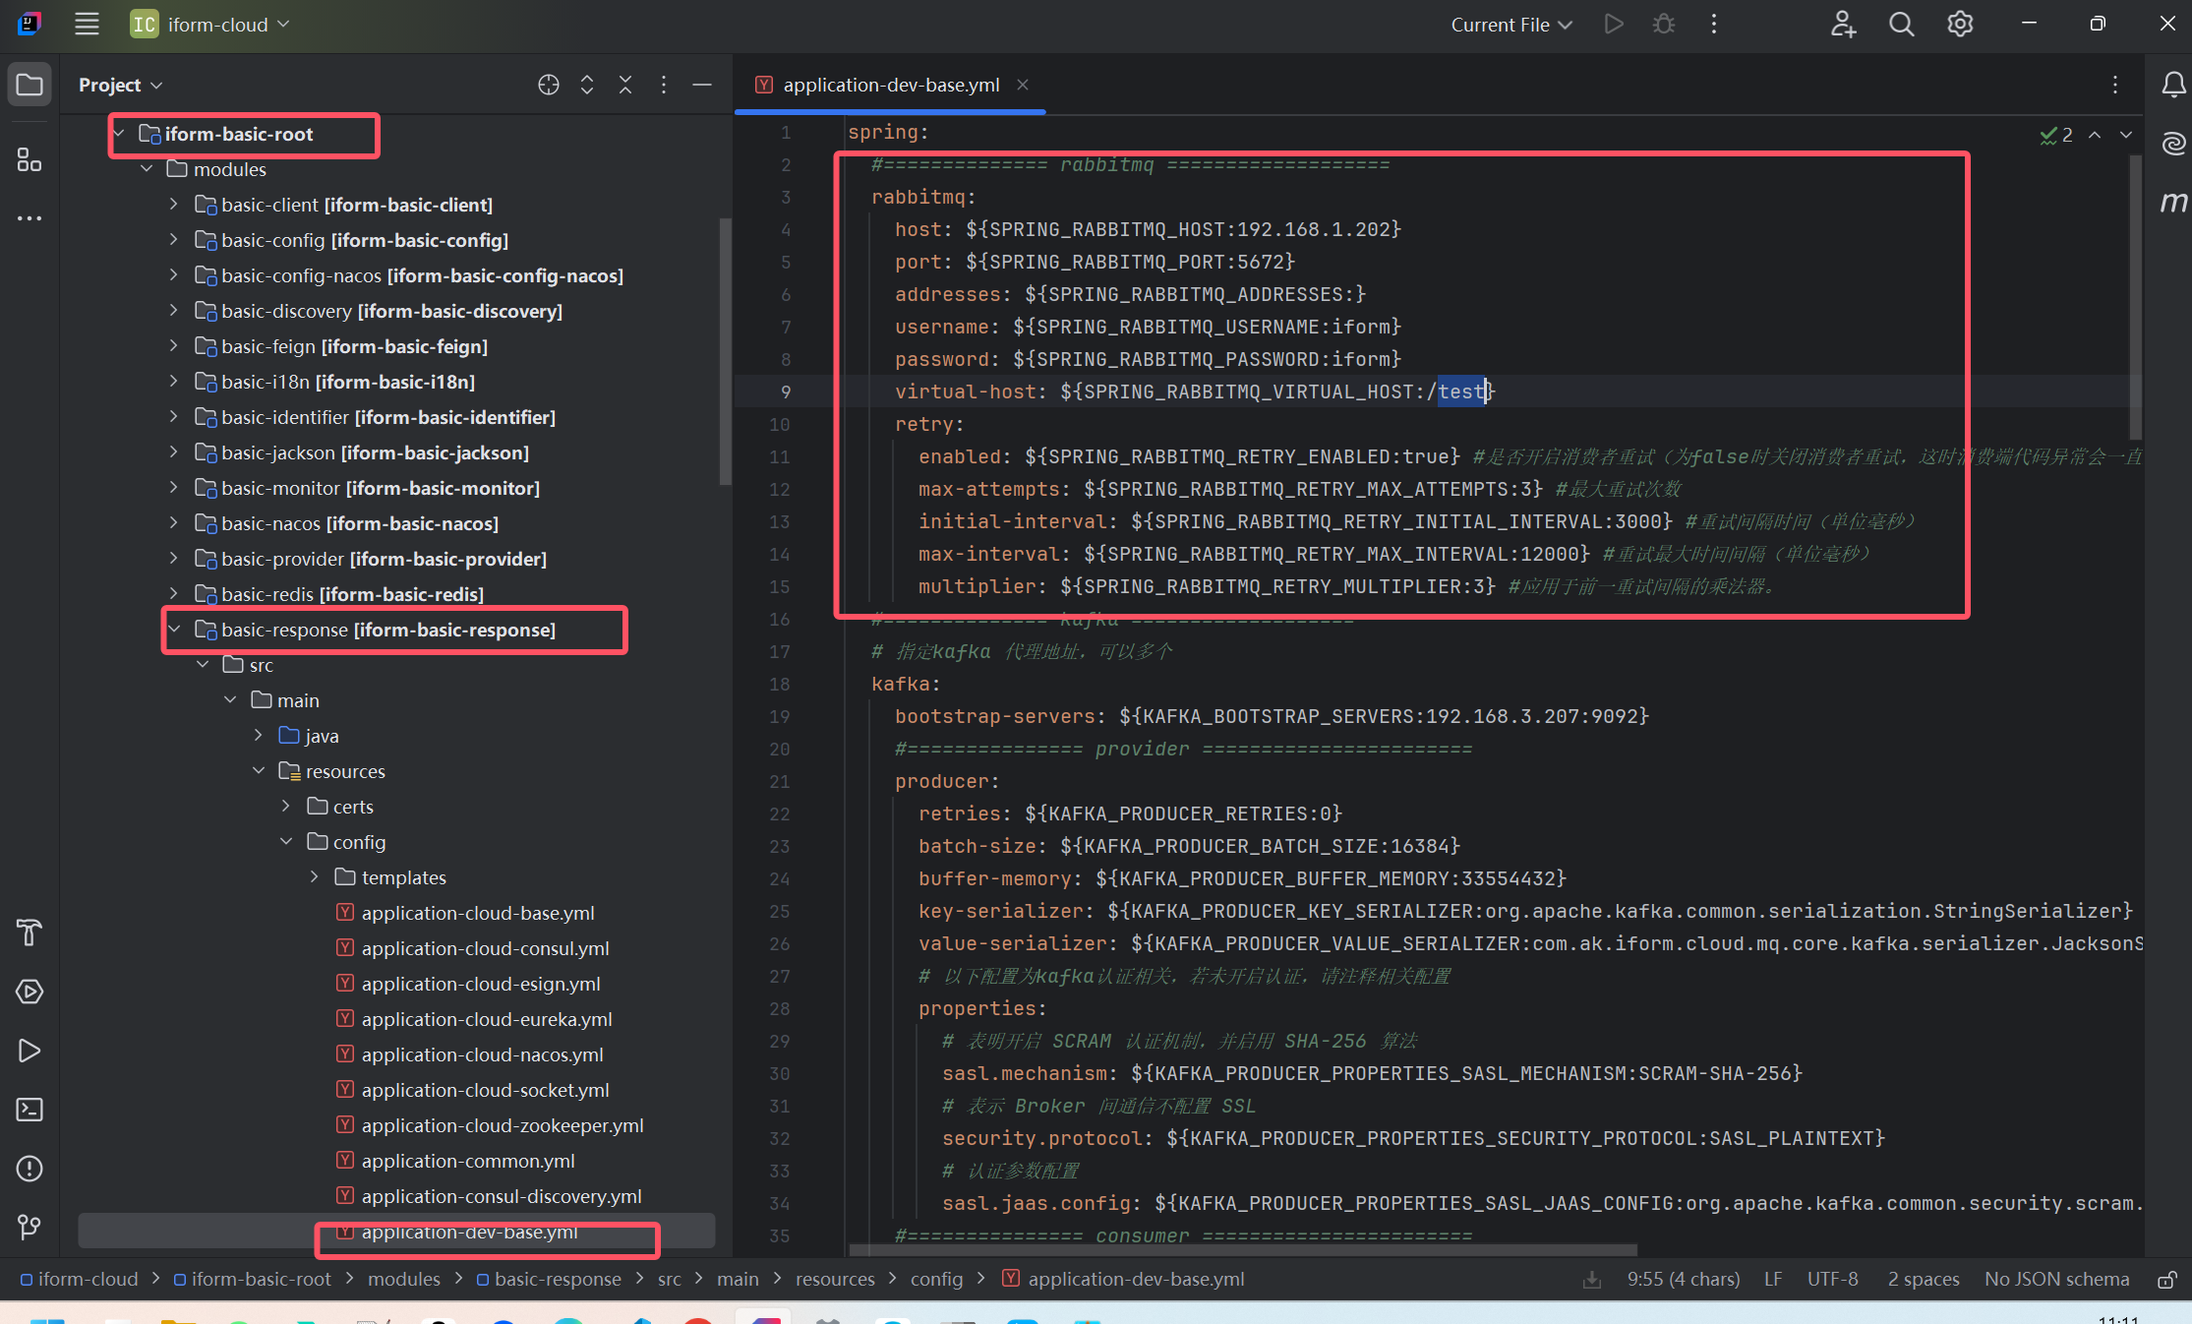This screenshot has height=1324, width=2192.
Task: Switch to application-dev-base.yml editor tab
Action: click(890, 85)
